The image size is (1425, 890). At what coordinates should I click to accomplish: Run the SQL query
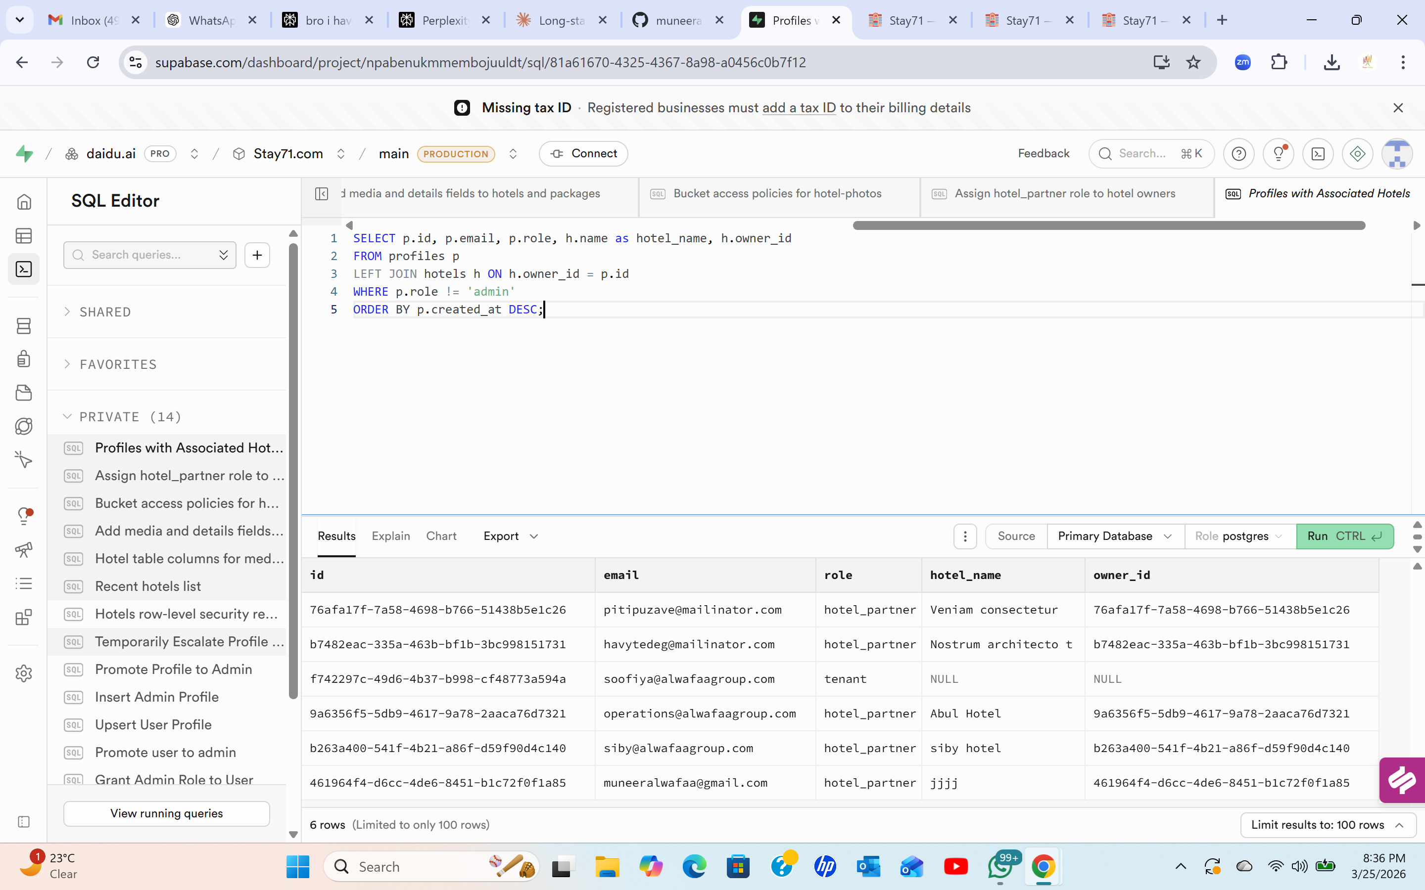1344,536
